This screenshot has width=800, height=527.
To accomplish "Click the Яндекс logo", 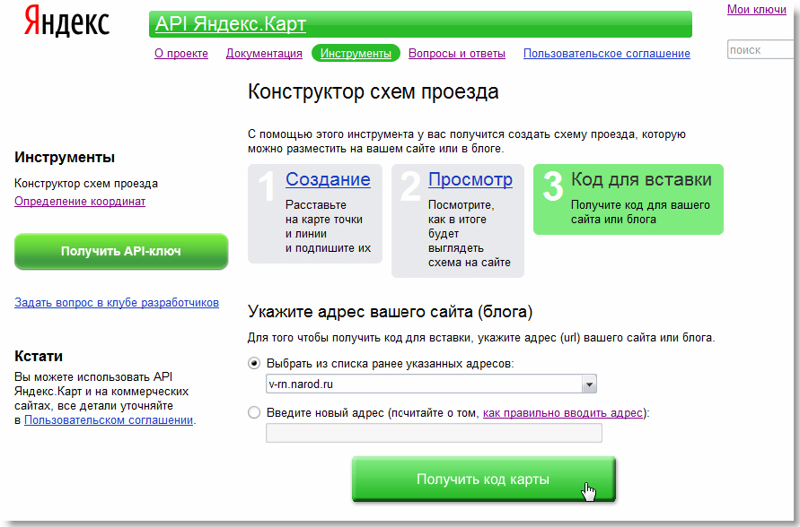I will coord(66,22).
